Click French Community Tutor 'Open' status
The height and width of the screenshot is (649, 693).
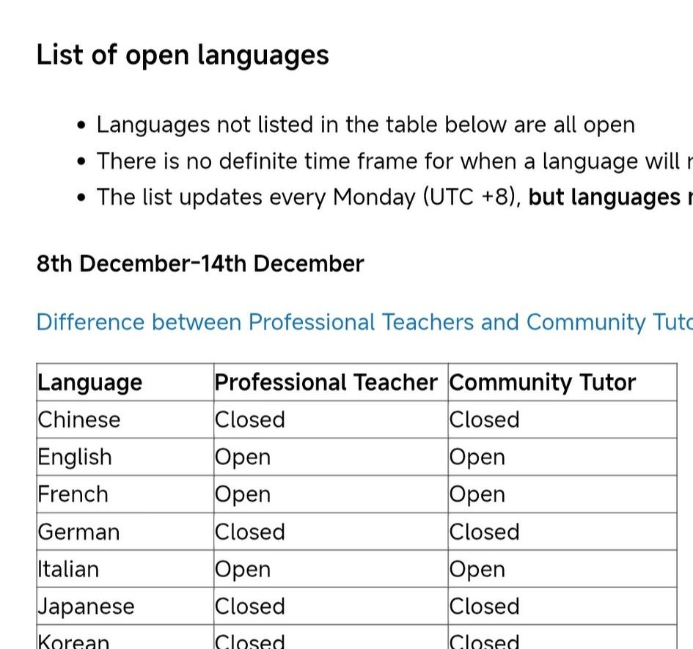[x=477, y=495]
